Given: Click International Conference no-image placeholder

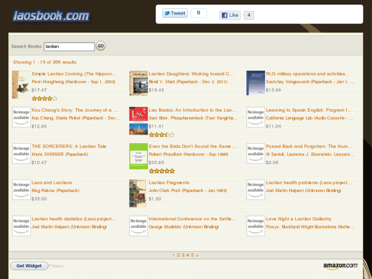Looking at the screenshot, I should tap(139, 226).
